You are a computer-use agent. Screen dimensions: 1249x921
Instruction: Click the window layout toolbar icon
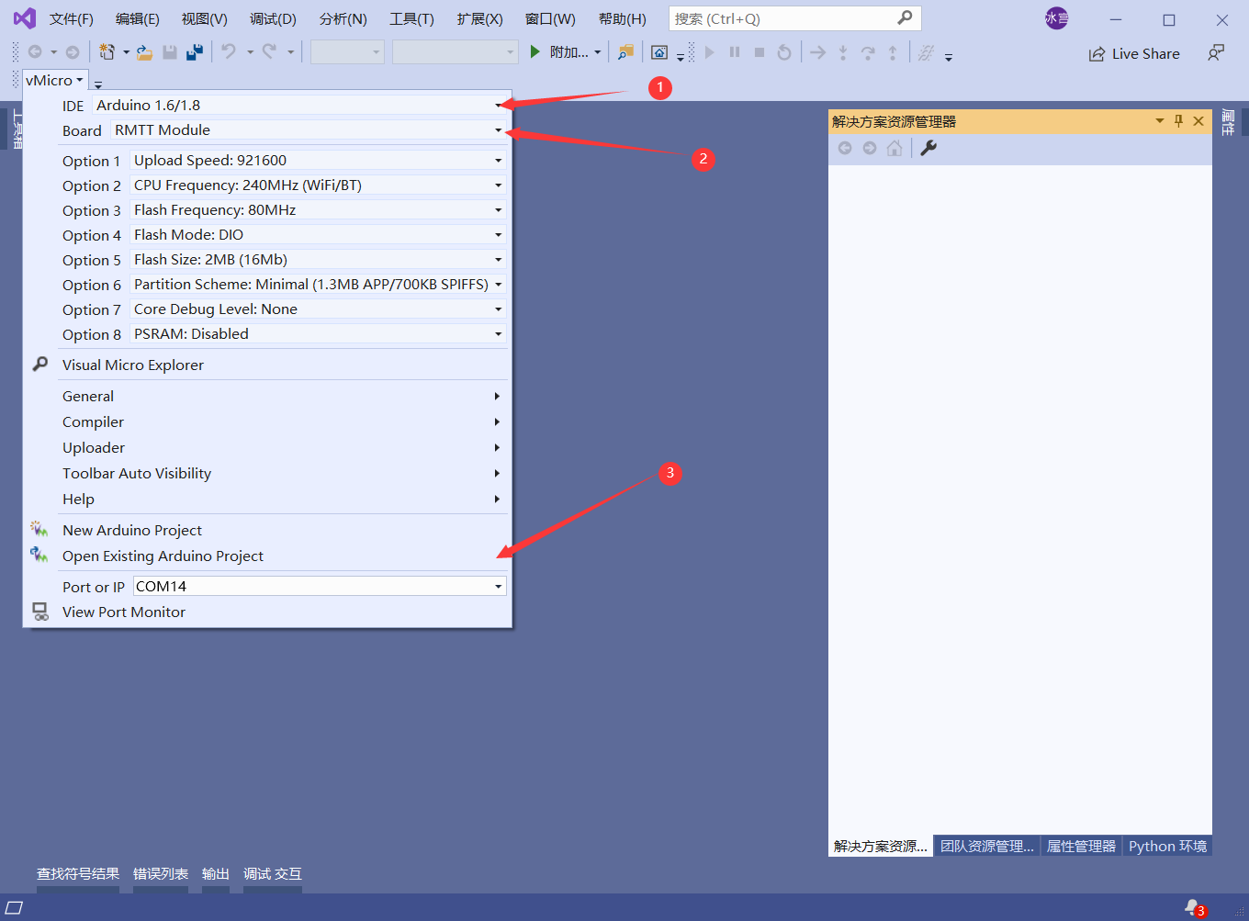[659, 52]
